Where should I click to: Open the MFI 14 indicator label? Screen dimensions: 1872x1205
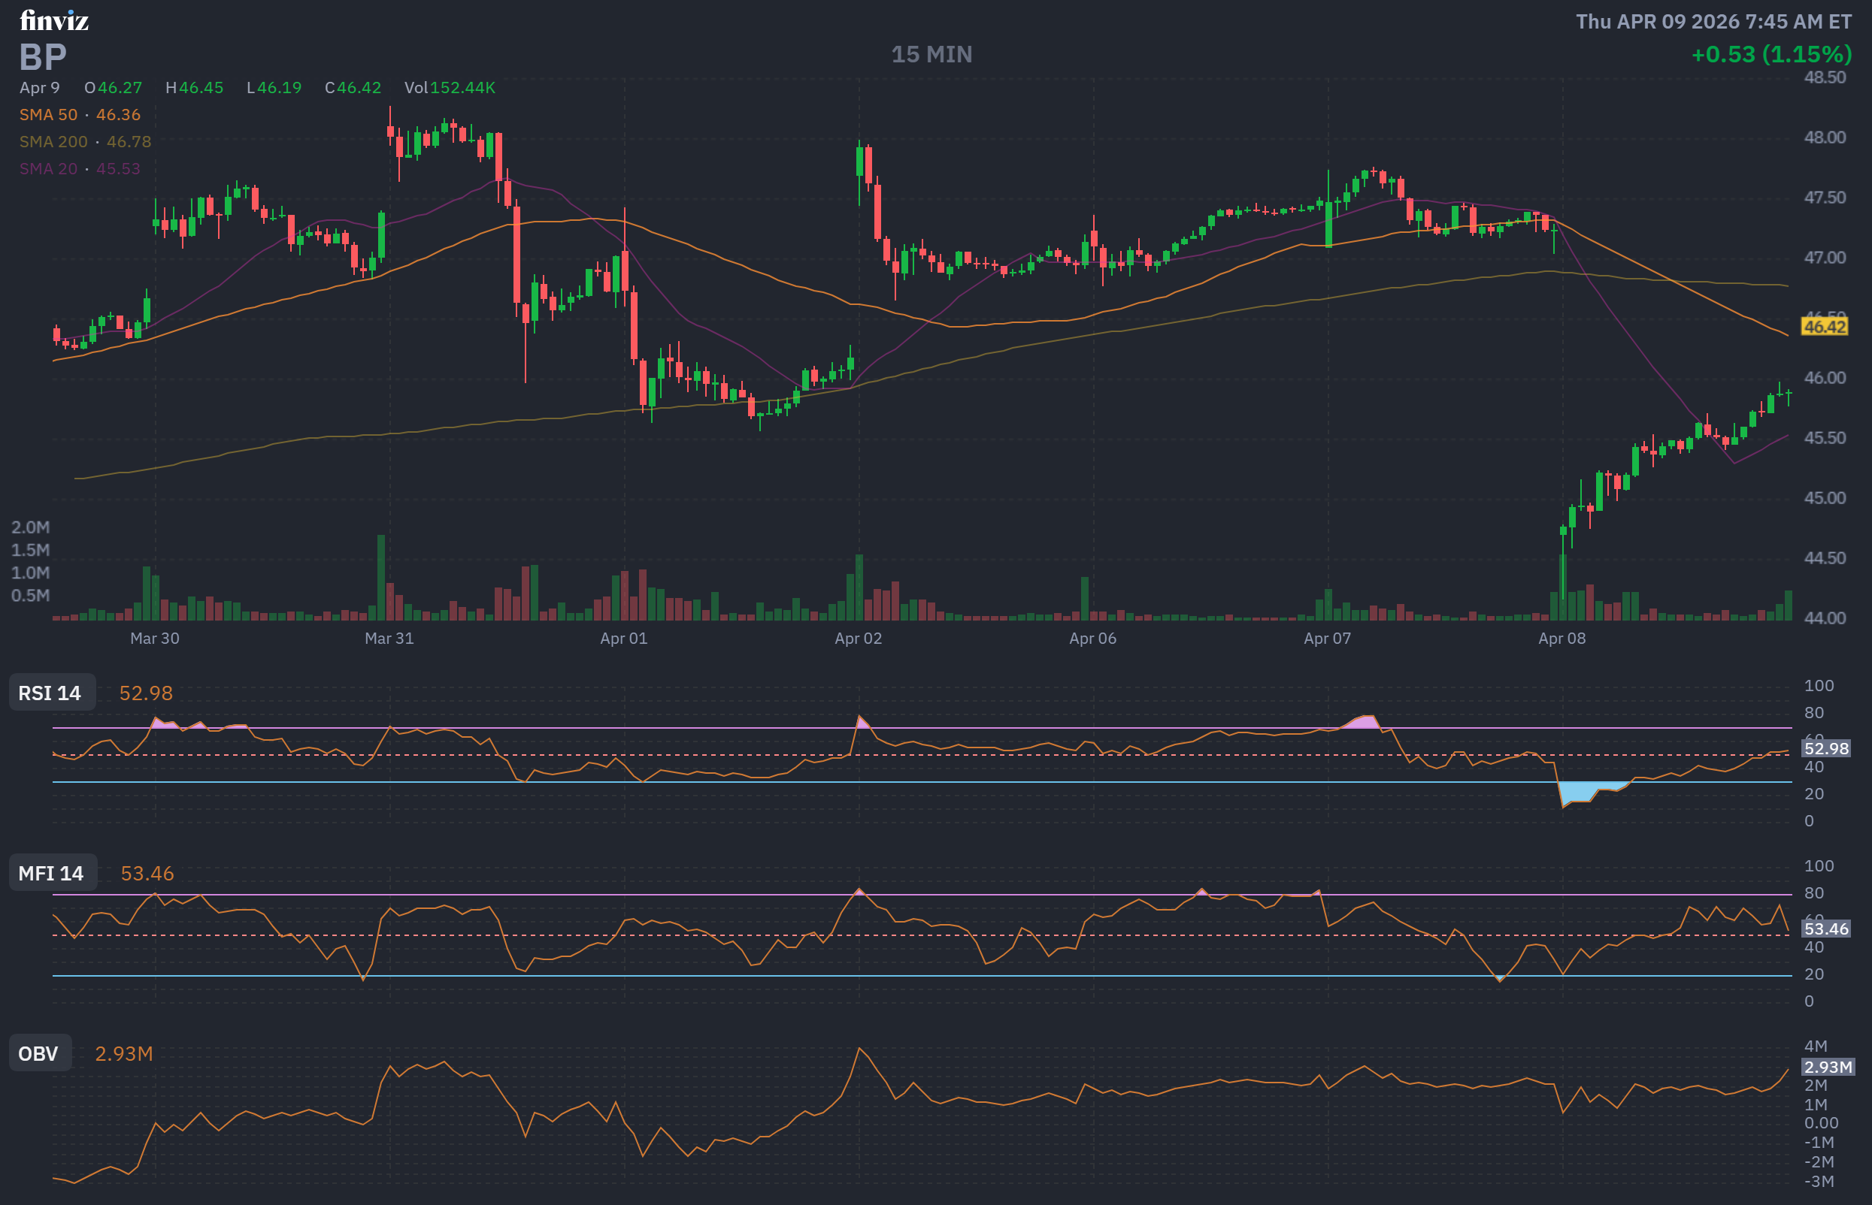pos(53,873)
